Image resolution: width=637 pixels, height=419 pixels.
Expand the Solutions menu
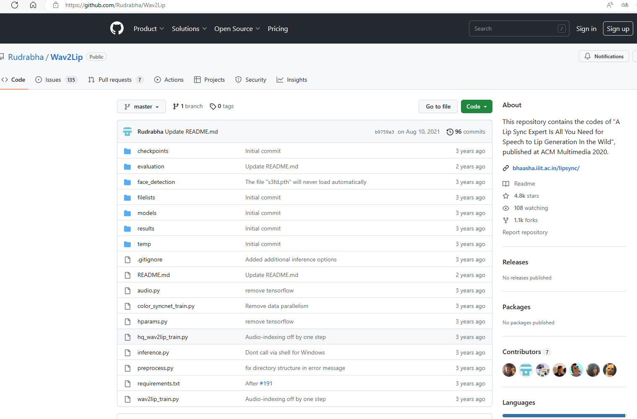pos(189,28)
